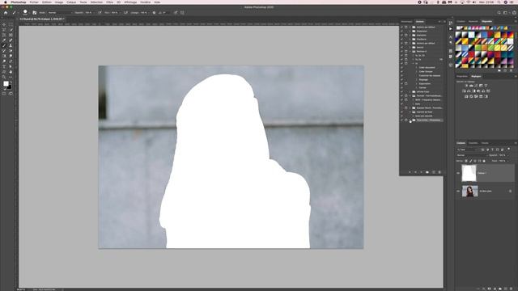Swap foreground and background colors
Screen dimensions: 518x291
tap(11, 82)
